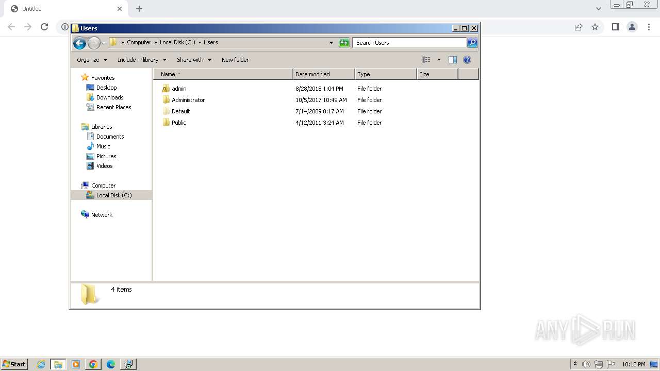Open Windows Media Player from taskbar

(x=76, y=364)
